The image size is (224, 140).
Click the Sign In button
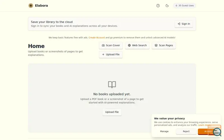[x=184, y=24]
